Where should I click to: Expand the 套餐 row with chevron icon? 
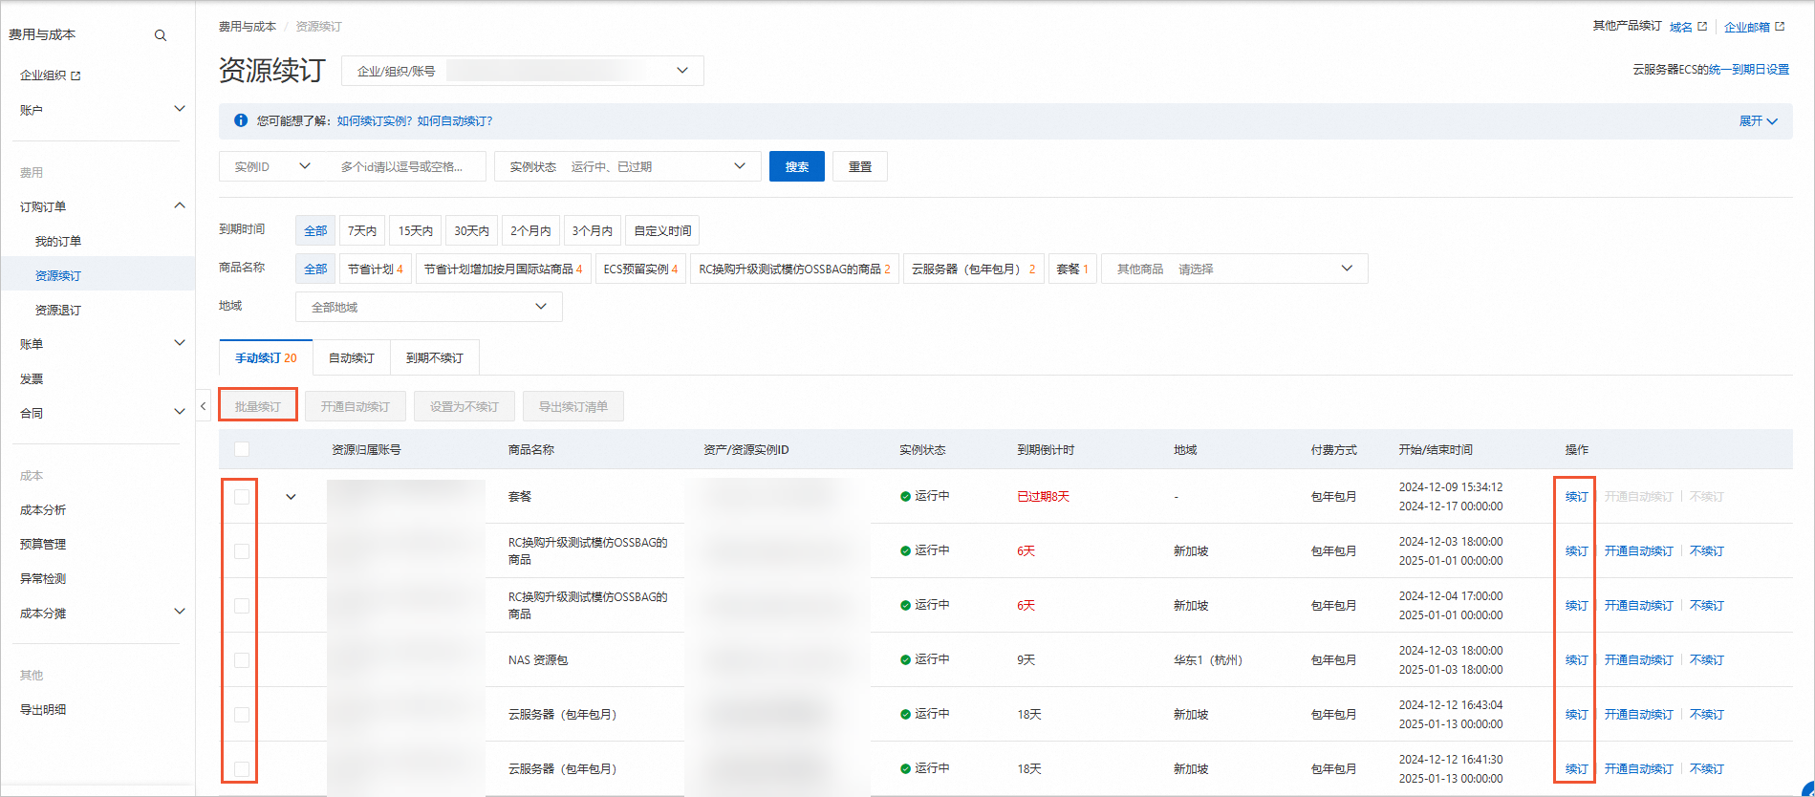coord(291,497)
